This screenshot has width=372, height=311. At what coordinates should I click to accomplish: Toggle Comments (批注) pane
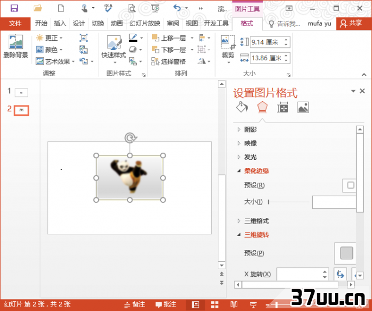[166, 304]
